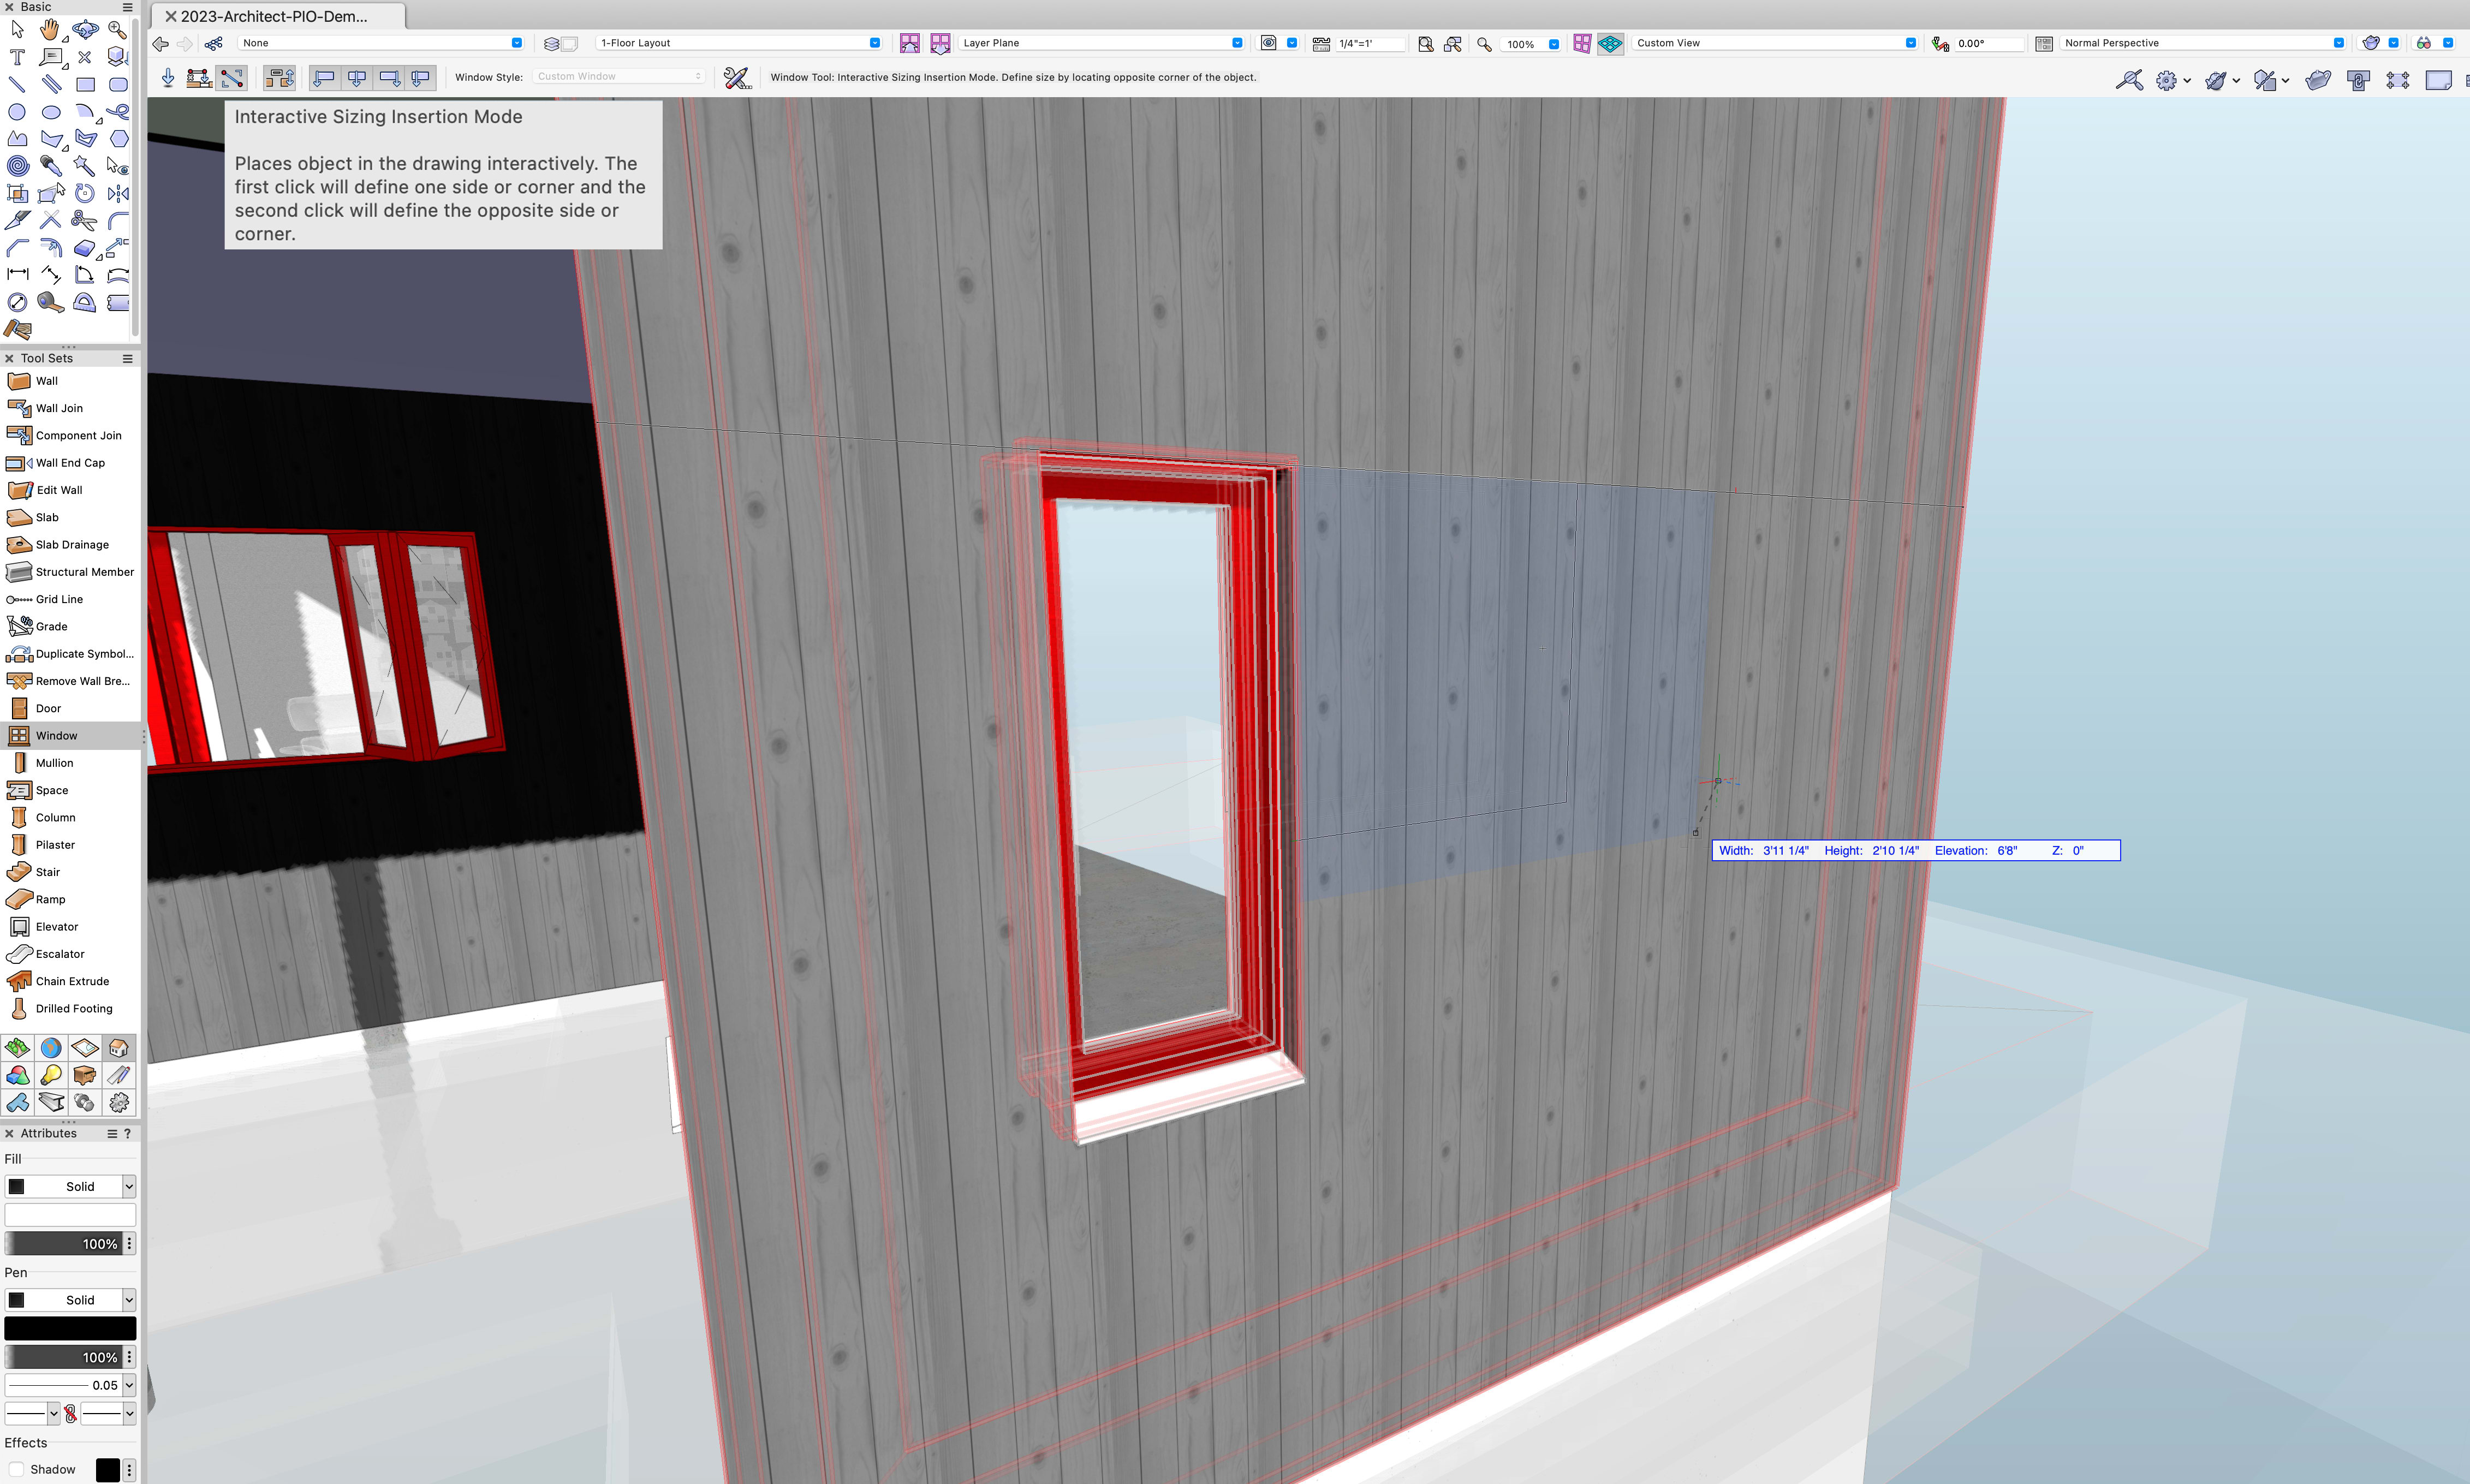Image resolution: width=2470 pixels, height=1484 pixels.
Task: Click the black pen color swatch
Action: click(70, 1328)
